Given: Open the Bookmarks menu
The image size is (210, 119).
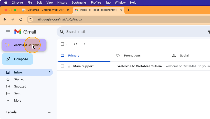Looking at the screenshot, I should [x=79, y=2].
